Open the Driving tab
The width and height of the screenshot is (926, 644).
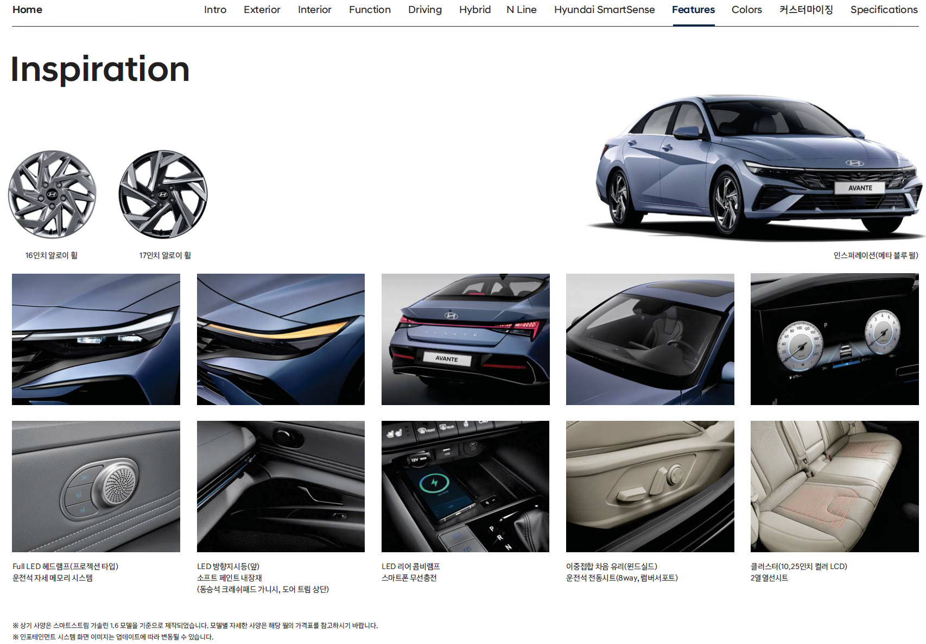pos(425,10)
